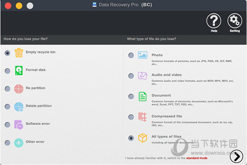247x165 pixels.
Task: Open the Setting gears icon
Action: pyautogui.click(x=235, y=21)
